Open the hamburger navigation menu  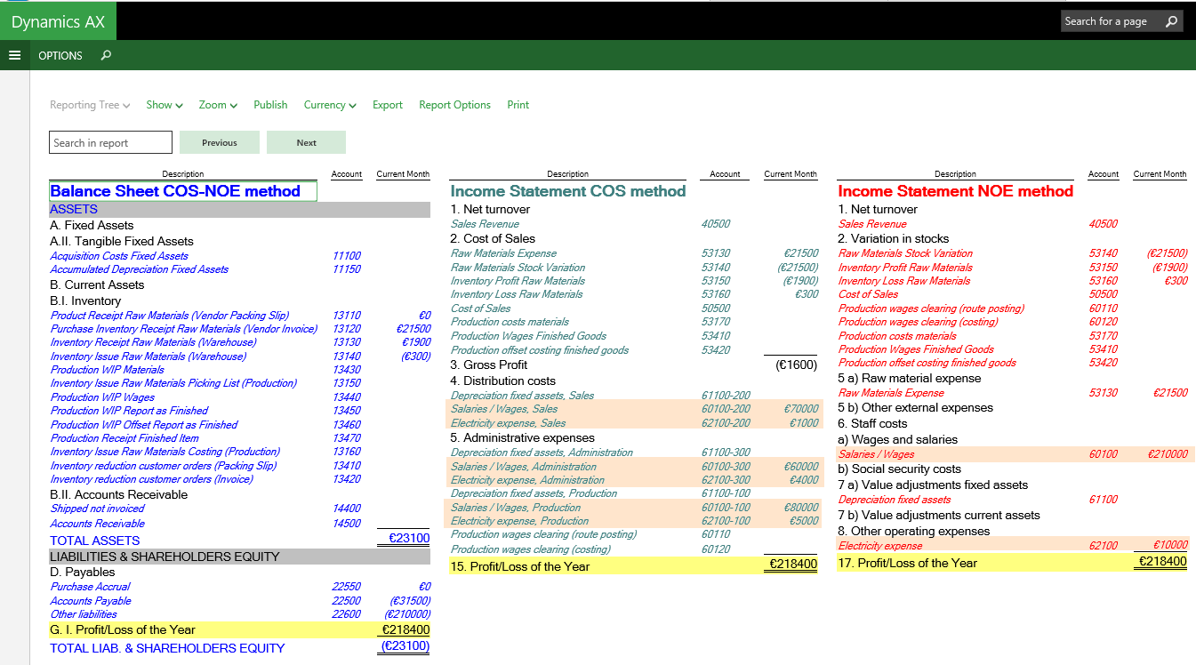[14, 55]
